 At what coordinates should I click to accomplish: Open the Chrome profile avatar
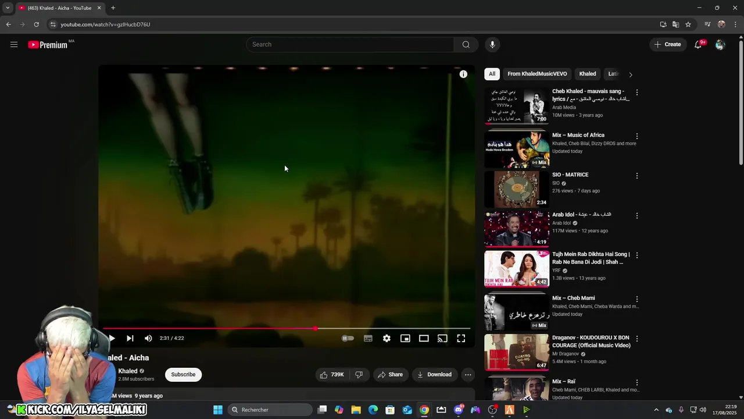click(721, 24)
